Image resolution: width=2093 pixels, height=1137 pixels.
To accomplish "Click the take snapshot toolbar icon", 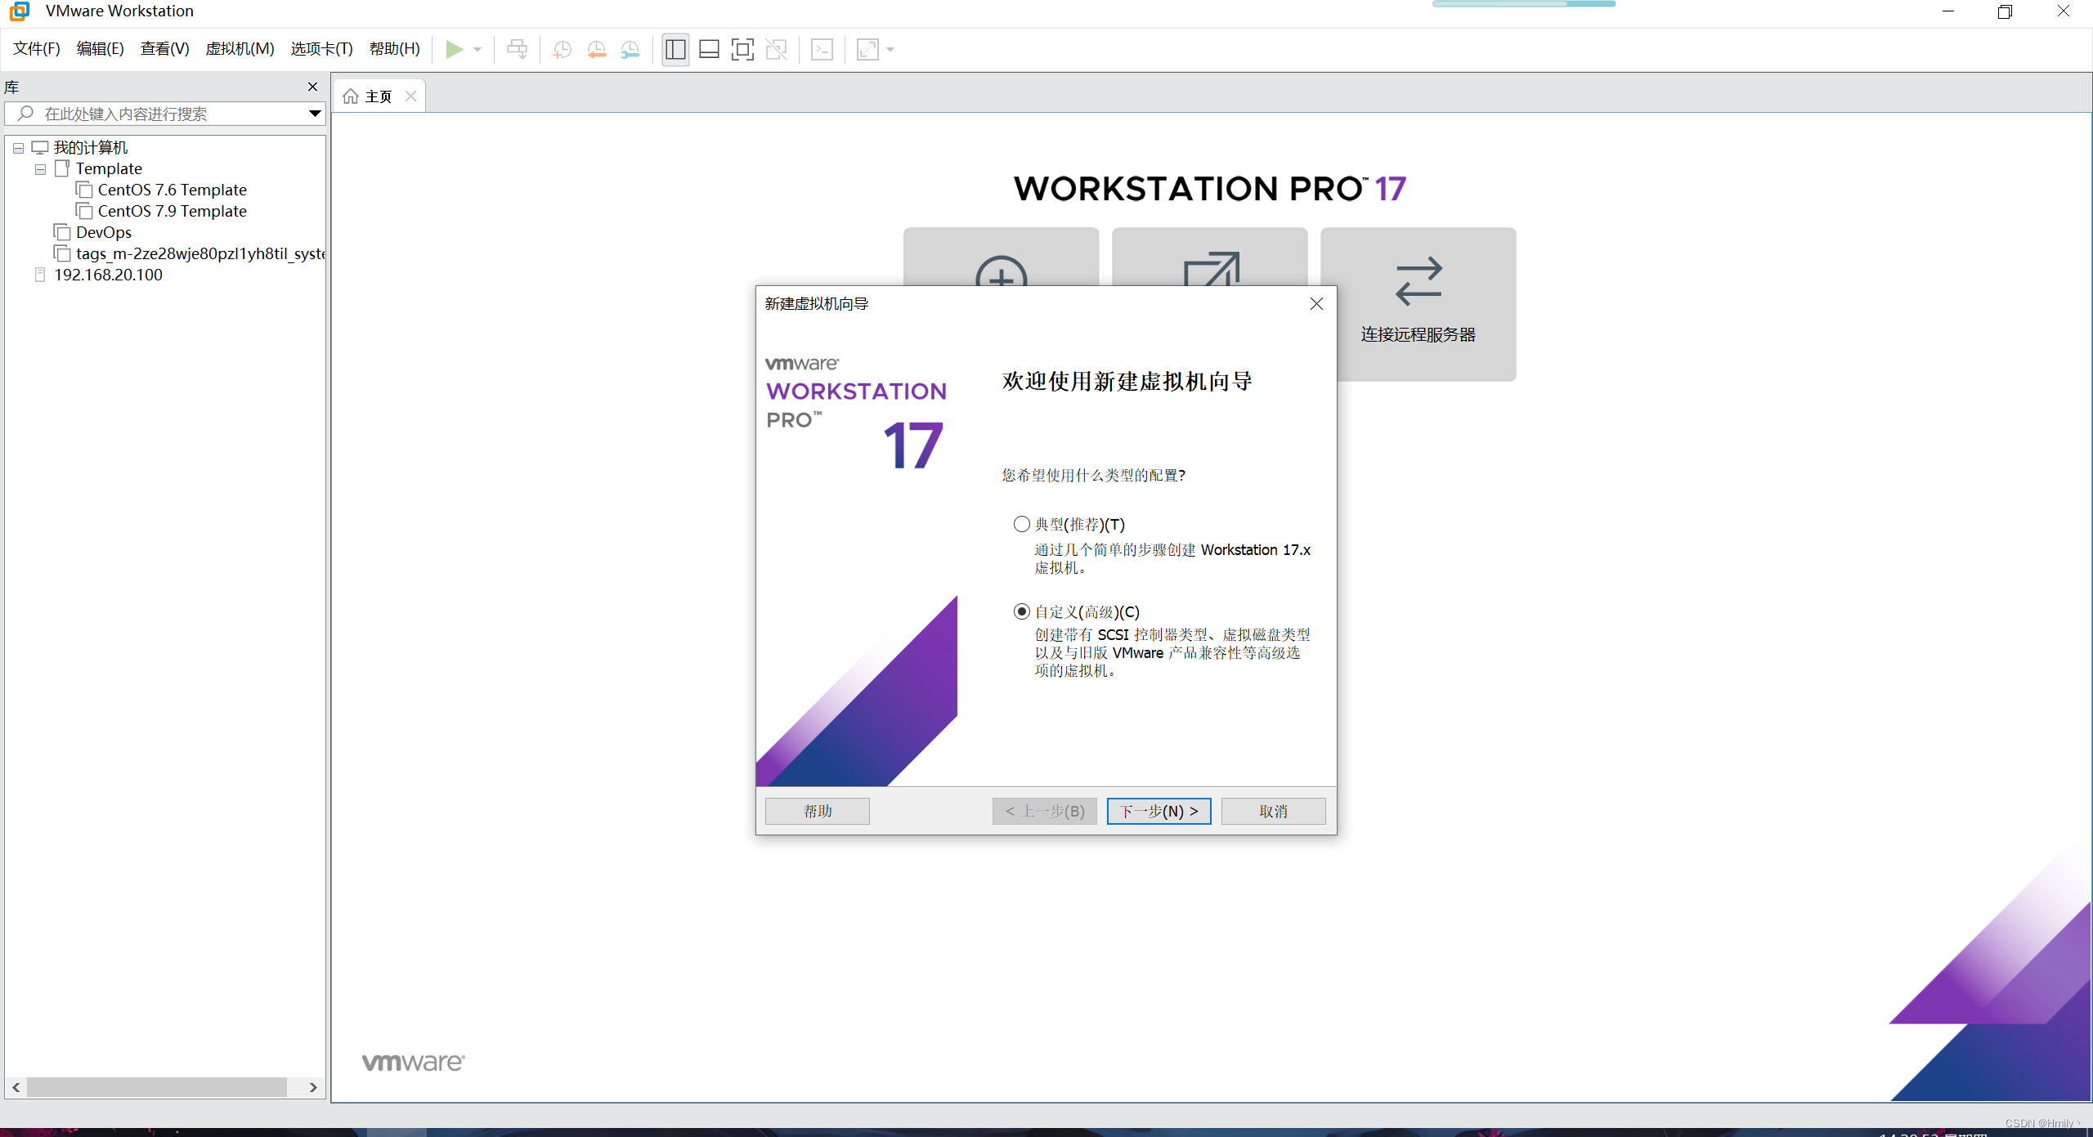I will (562, 49).
